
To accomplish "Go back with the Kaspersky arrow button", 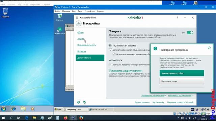I will pos(79,23).
